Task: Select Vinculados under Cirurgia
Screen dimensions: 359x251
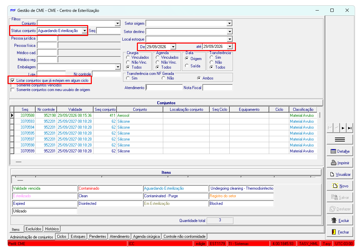Action: point(128,57)
